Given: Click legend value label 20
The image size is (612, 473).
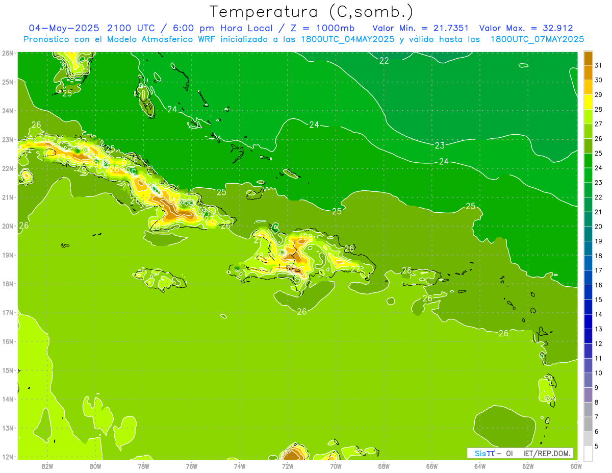Looking at the screenshot, I should click(x=598, y=226).
